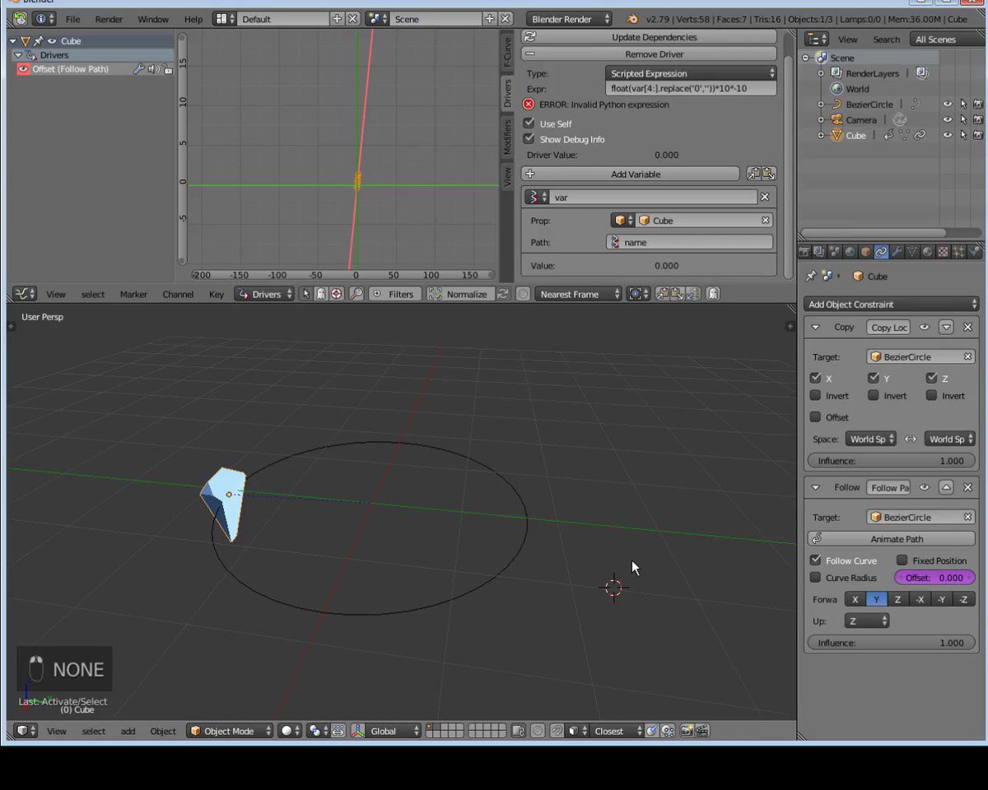Click Add Variable button
Image resolution: width=988 pixels, height=790 pixels.
tap(631, 174)
